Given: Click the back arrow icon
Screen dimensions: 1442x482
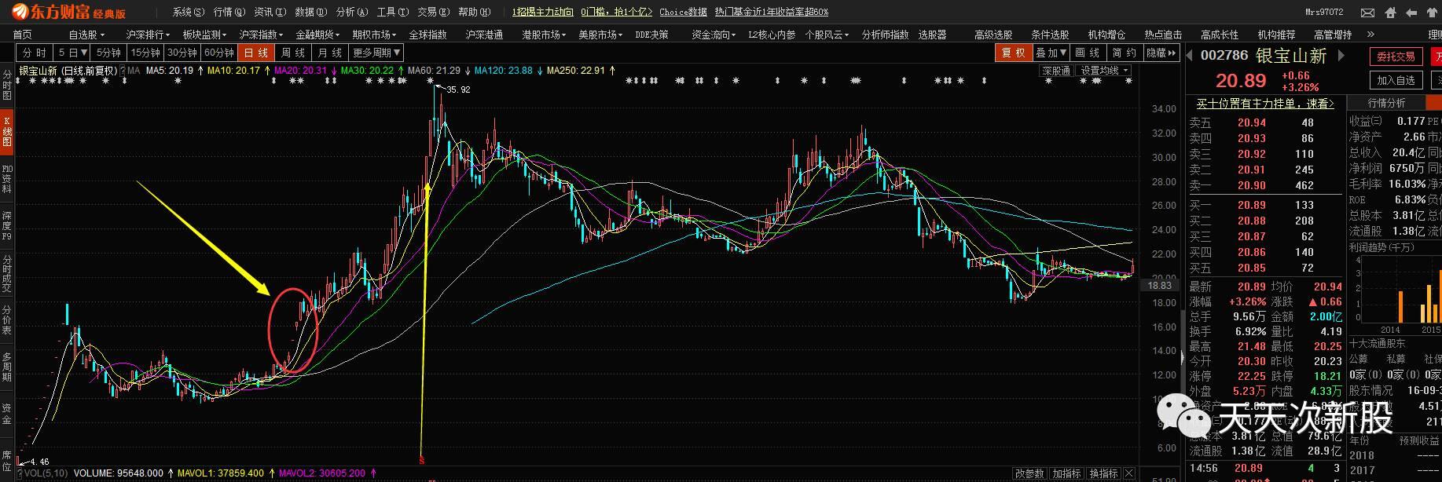Looking at the screenshot, I should (x=1412, y=13).
